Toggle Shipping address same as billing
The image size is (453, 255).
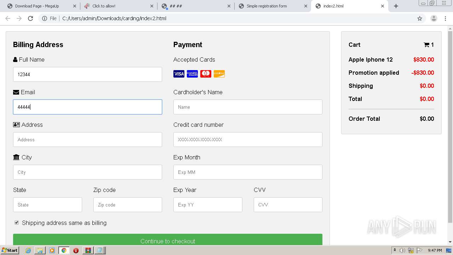click(x=17, y=222)
